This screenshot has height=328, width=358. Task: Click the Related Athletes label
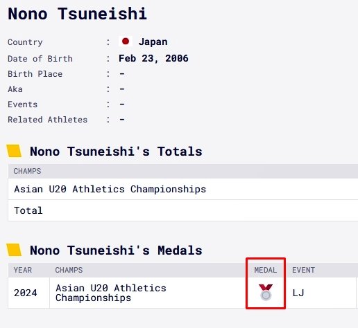[x=48, y=120]
